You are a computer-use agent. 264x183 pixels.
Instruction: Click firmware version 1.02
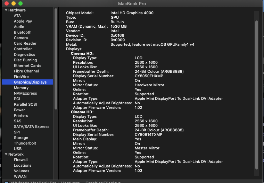coord(138,107)
